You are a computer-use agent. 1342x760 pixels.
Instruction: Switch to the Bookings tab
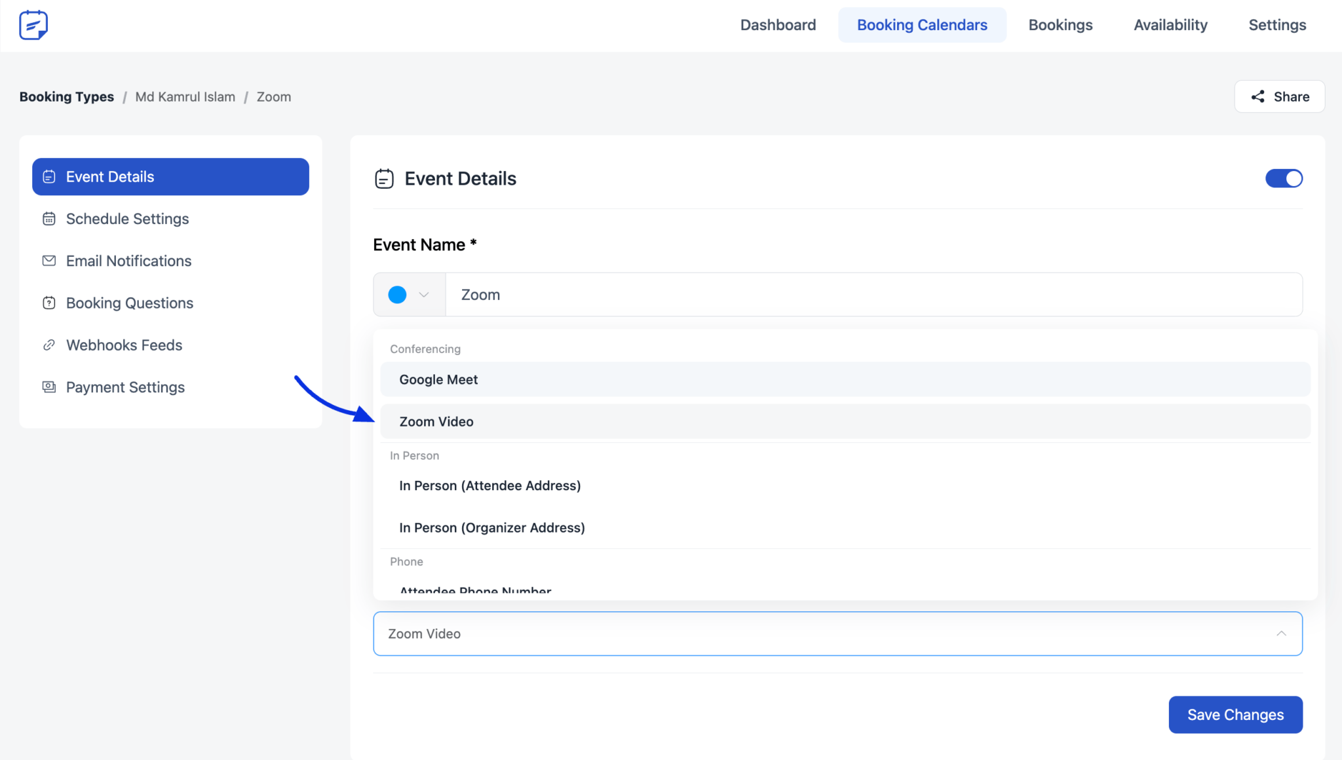click(x=1060, y=24)
